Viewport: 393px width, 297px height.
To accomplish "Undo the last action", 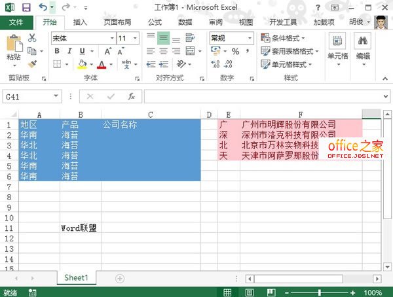I will pyautogui.click(x=43, y=7).
